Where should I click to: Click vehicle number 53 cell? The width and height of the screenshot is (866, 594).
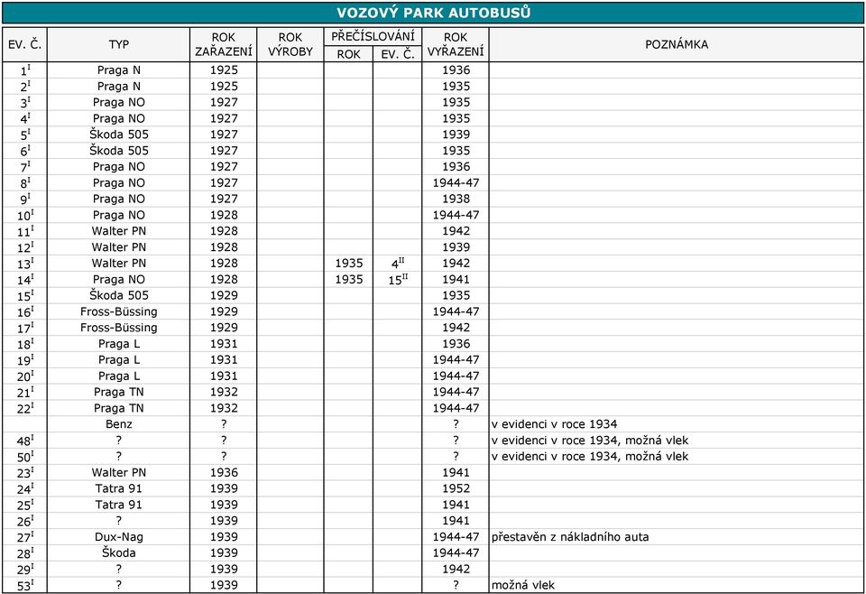coord(25,585)
